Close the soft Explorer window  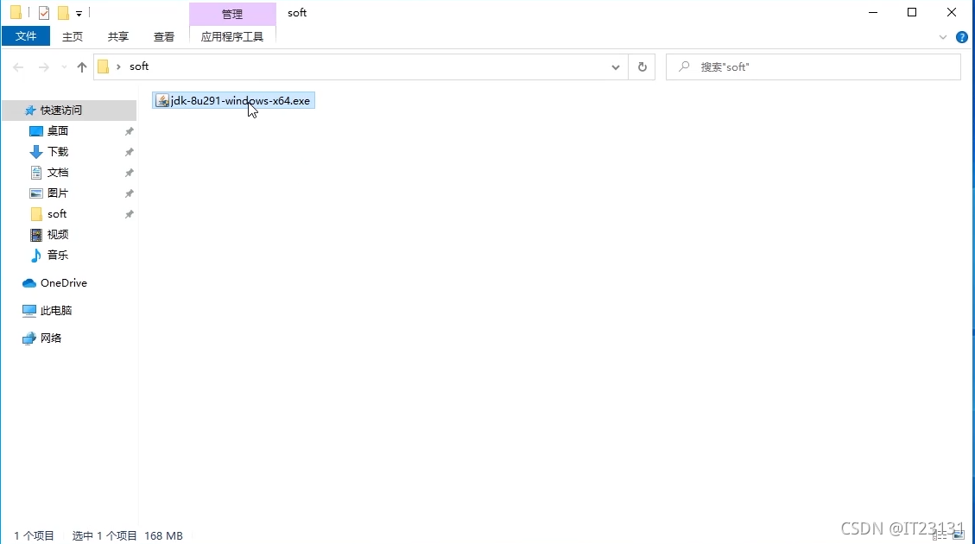952,12
